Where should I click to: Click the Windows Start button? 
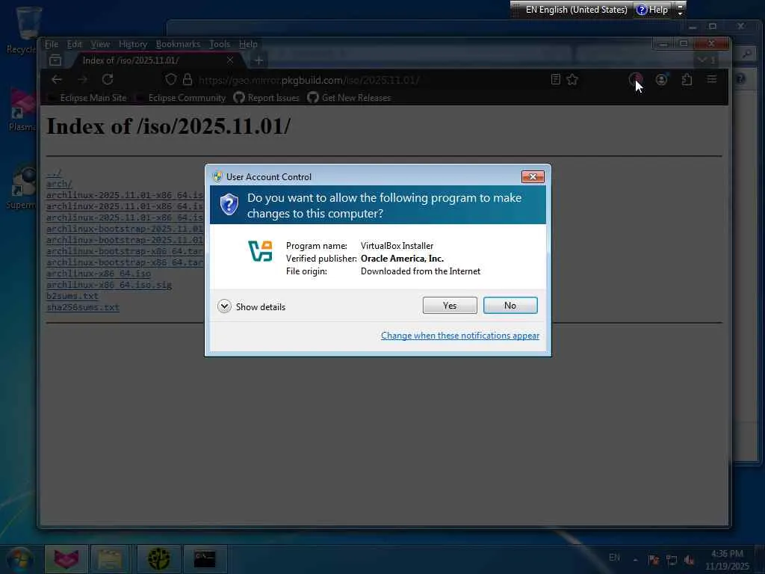[19, 559]
